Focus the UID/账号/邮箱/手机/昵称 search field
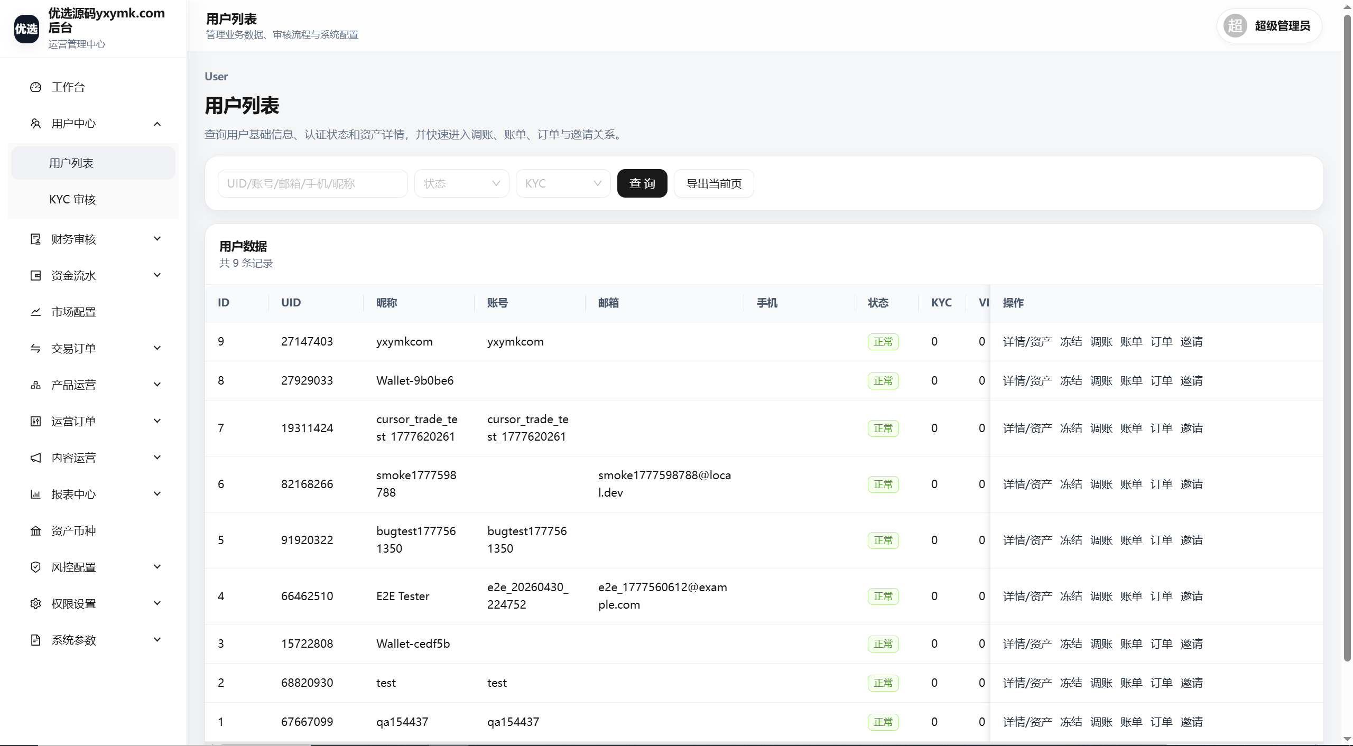The image size is (1353, 746). click(312, 183)
